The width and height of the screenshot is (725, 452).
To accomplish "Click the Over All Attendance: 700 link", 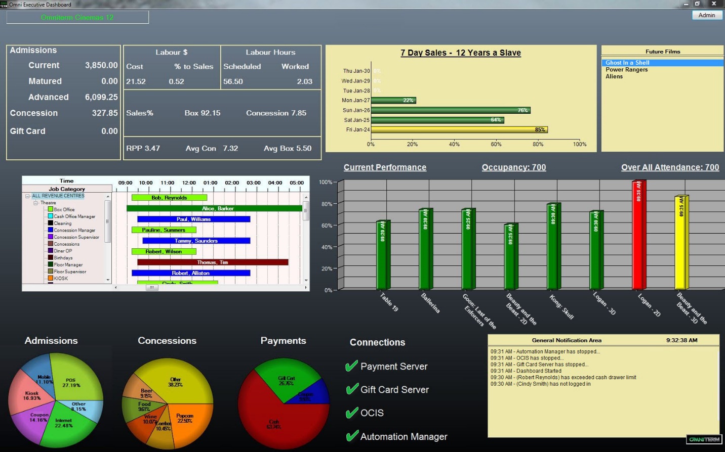I will [670, 167].
